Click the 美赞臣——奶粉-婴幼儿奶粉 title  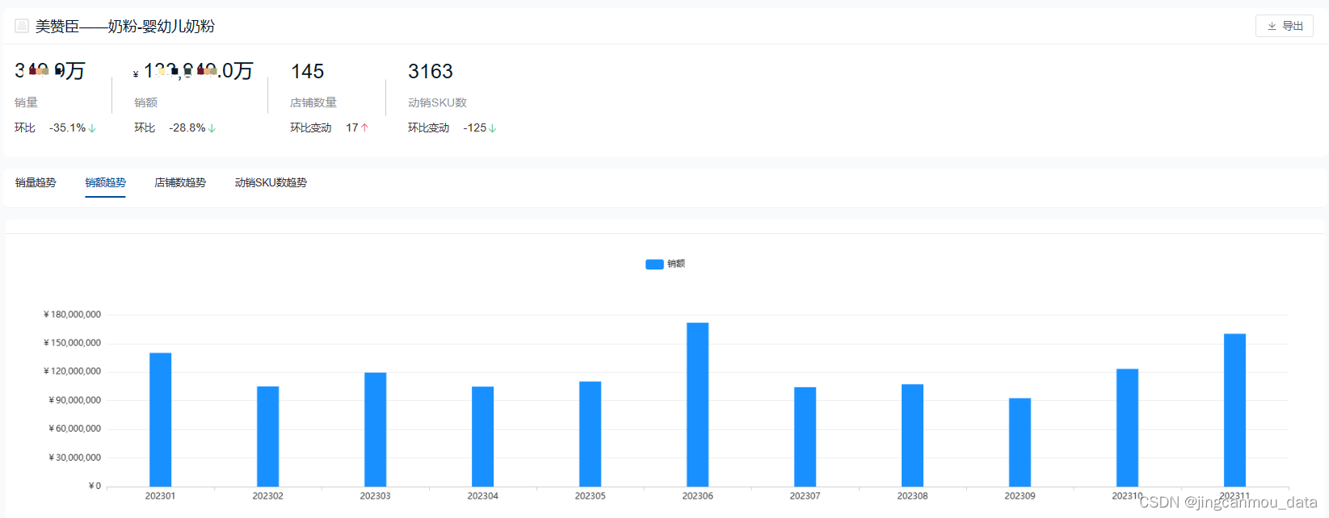(124, 27)
